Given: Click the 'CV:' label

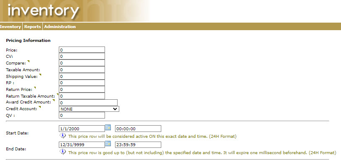Looking at the screenshot, I should [x=10, y=57].
